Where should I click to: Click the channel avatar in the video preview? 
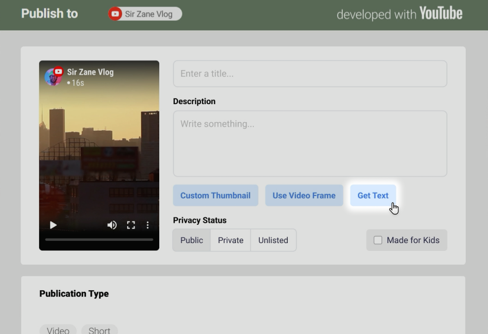click(53, 77)
